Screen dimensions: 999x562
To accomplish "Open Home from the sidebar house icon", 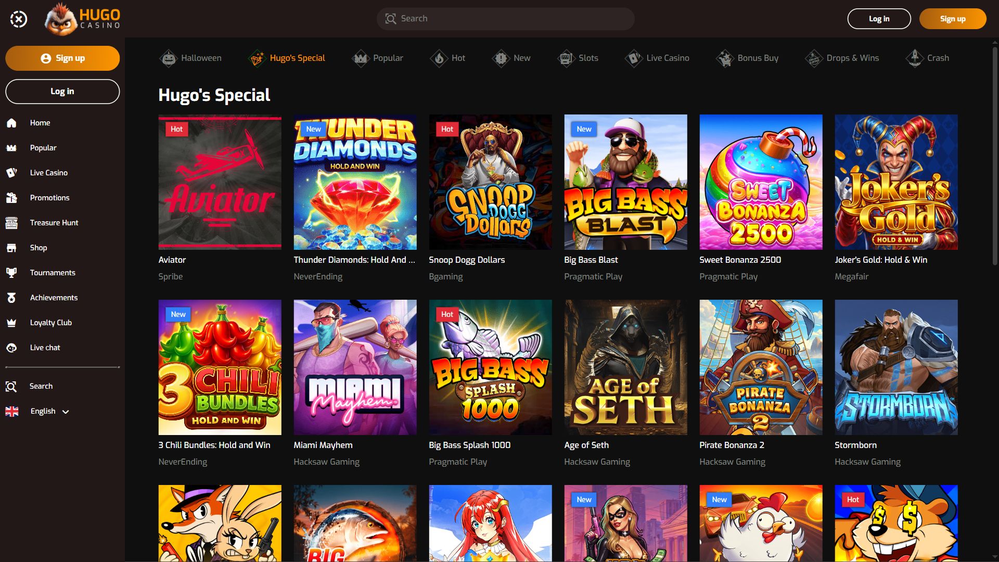I will pyautogui.click(x=11, y=123).
